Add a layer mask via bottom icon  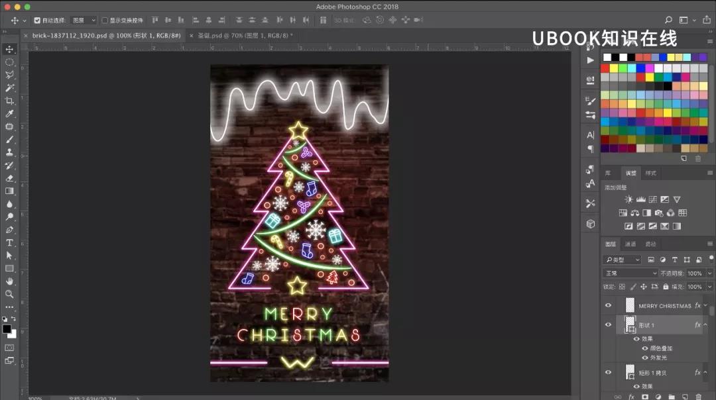coord(645,397)
